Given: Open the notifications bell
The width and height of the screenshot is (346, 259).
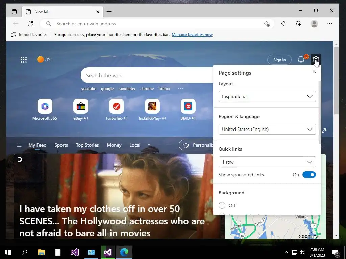Looking at the screenshot, I should tap(301, 59).
